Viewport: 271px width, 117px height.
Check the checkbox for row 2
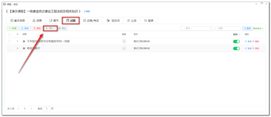pyautogui.click(x=10, y=48)
